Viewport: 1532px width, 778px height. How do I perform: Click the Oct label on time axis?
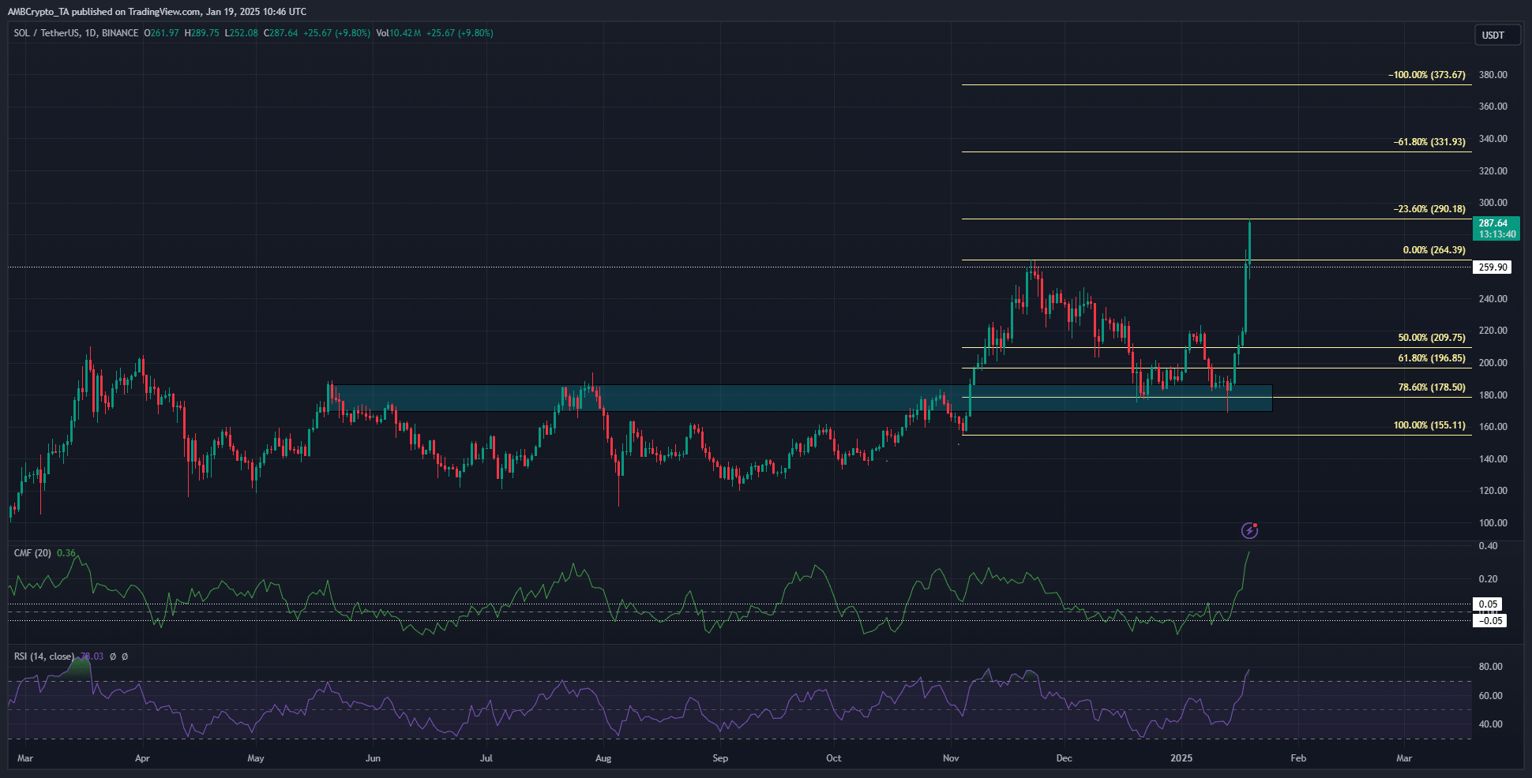pos(834,758)
